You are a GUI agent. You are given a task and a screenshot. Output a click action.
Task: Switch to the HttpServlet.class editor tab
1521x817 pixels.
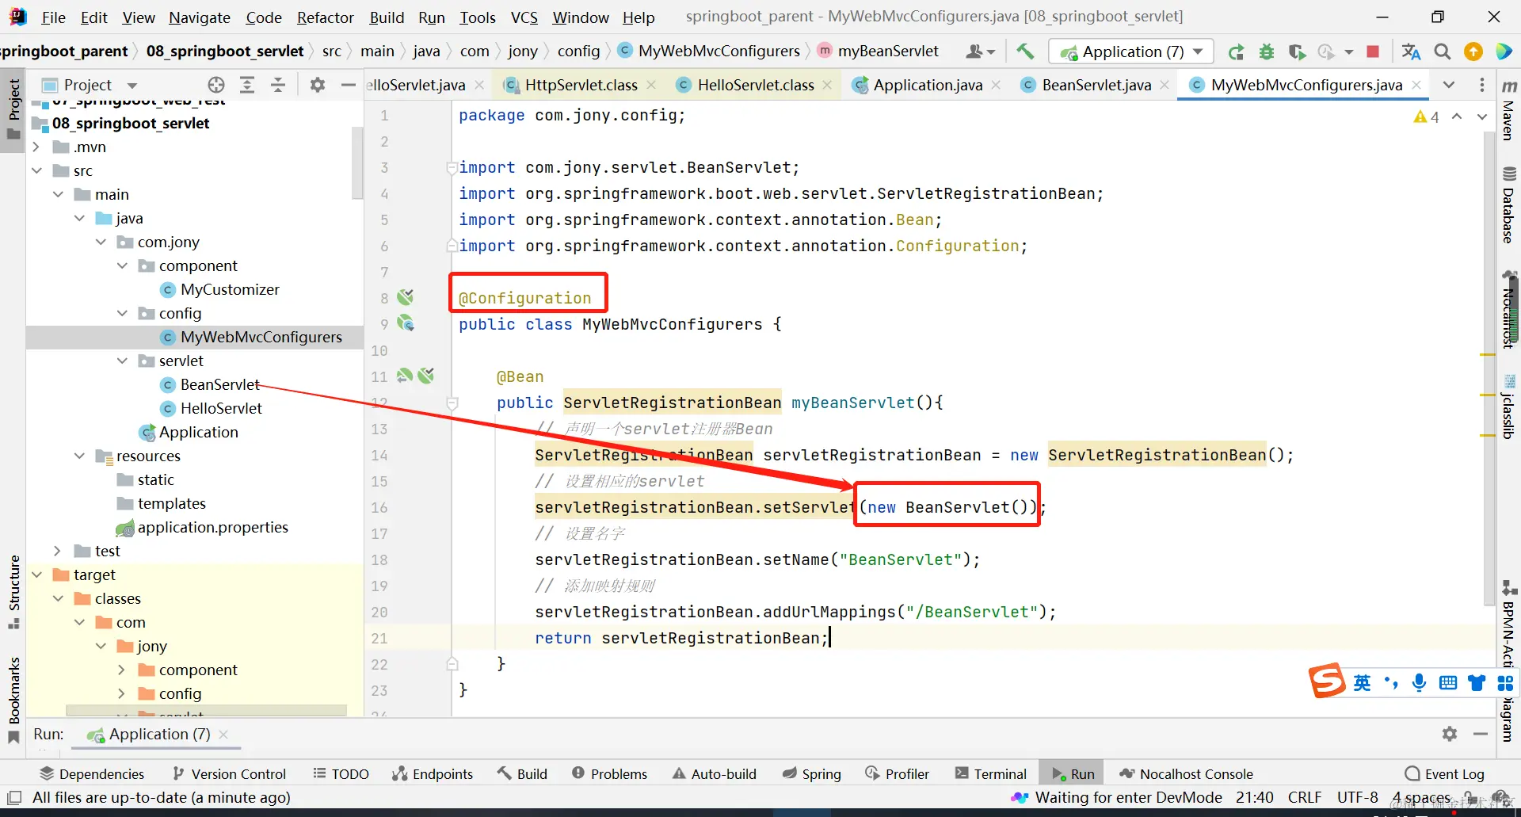click(581, 85)
